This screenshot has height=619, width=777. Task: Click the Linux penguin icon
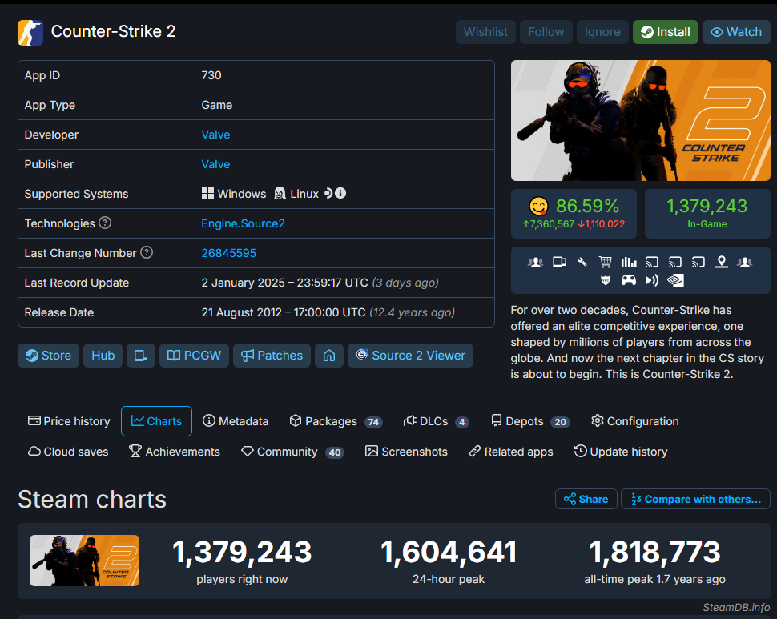pyautogui.click(x=280, y=194)
